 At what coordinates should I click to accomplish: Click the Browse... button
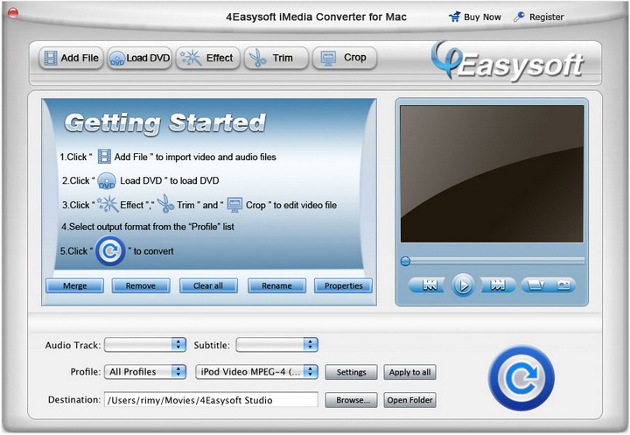coord(351,400)
